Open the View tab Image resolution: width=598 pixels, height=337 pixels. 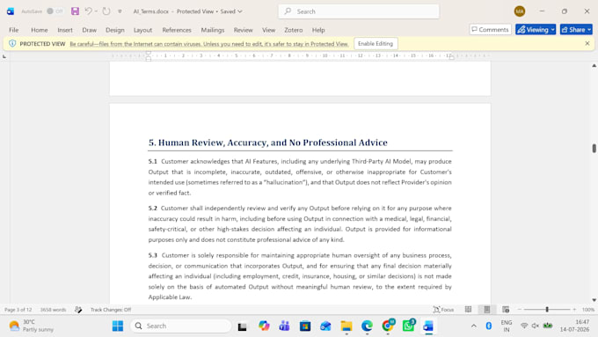268,30
